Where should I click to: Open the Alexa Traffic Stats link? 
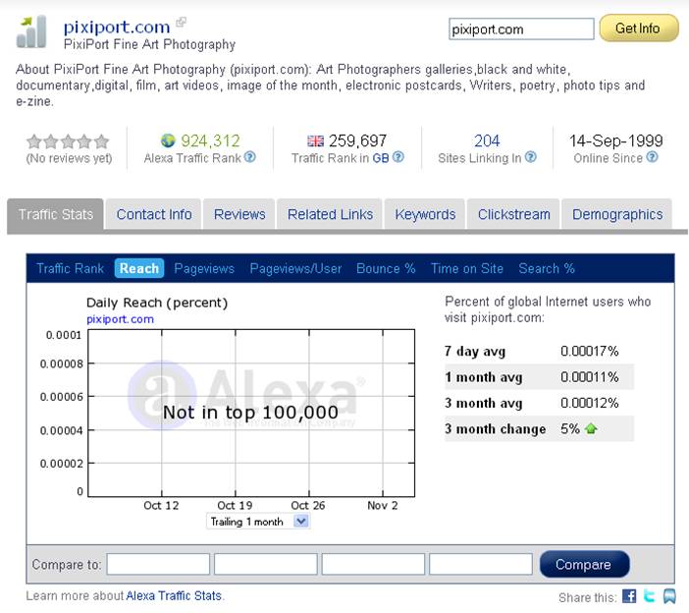click(x=174, y=596)
